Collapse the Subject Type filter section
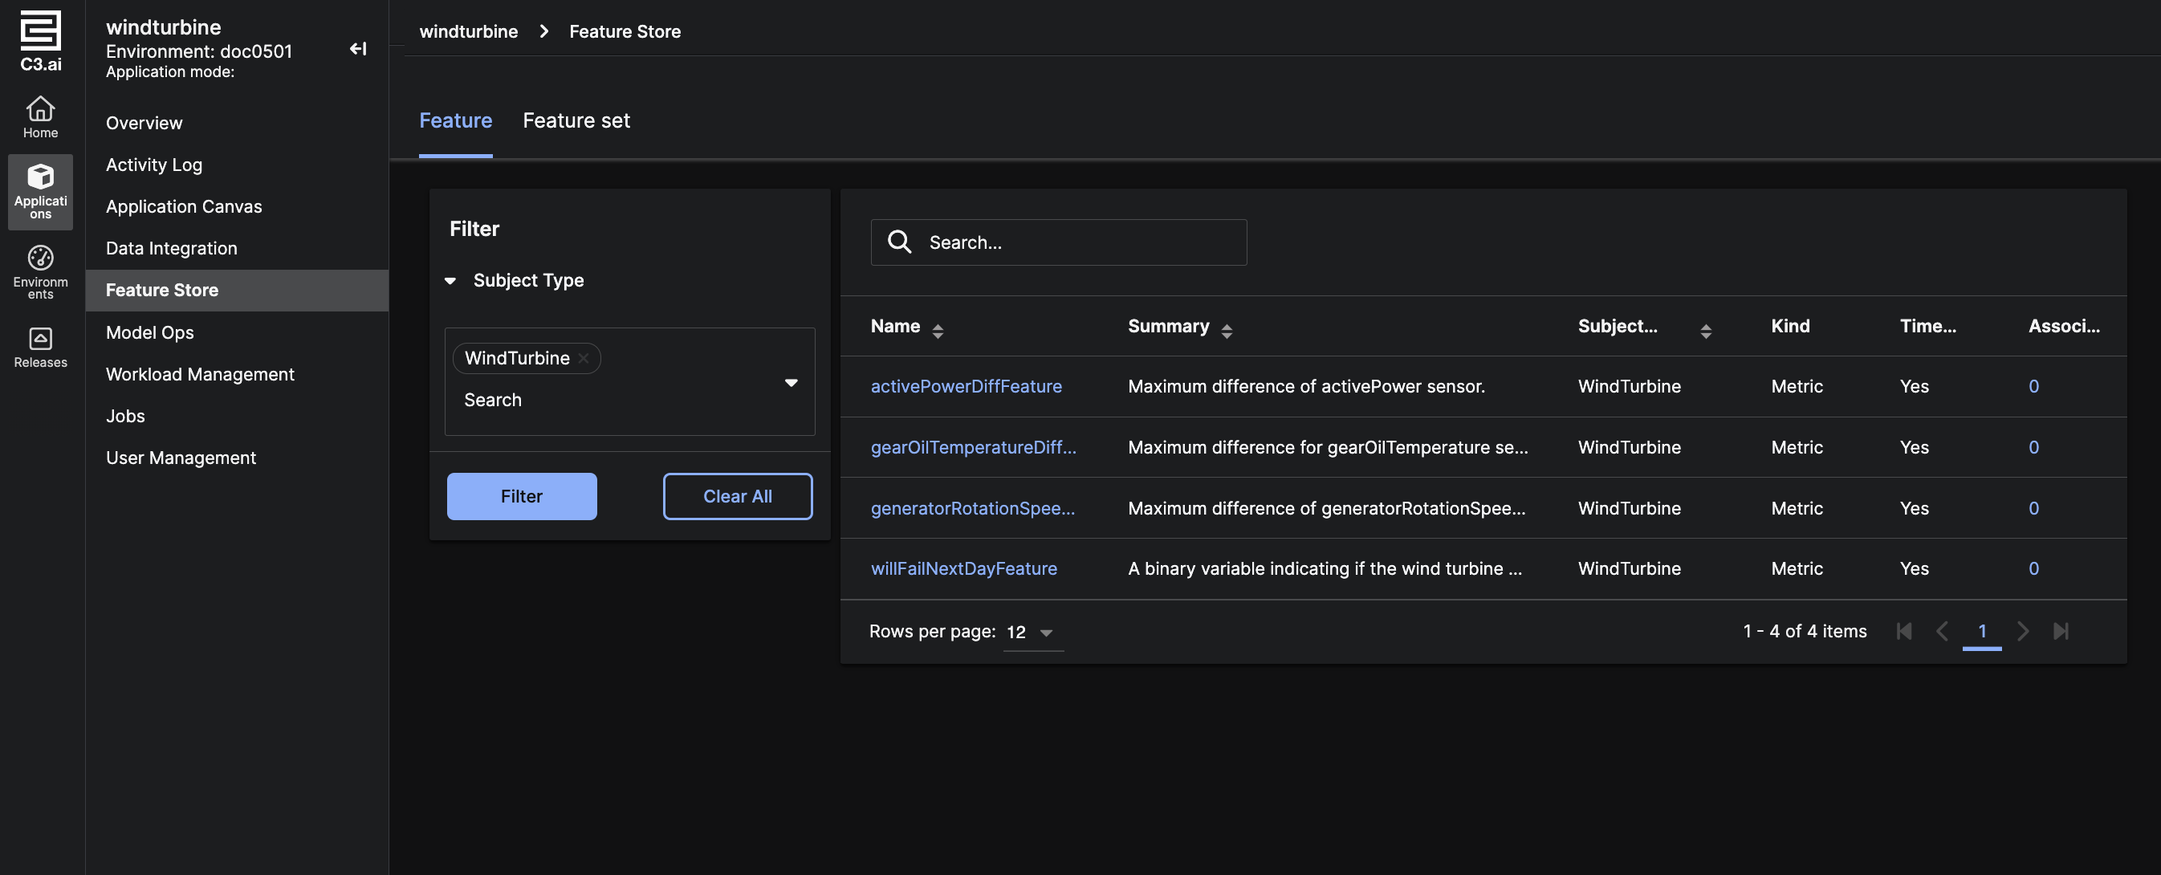The height and width of the screenshot is (875, 2161). click(x=450, y=280)
